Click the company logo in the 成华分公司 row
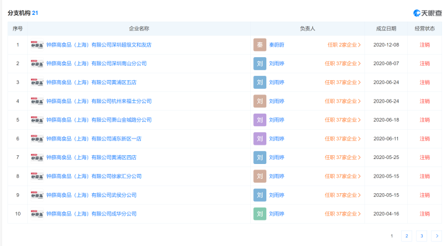The image size is (447, 246). [37, 214]
